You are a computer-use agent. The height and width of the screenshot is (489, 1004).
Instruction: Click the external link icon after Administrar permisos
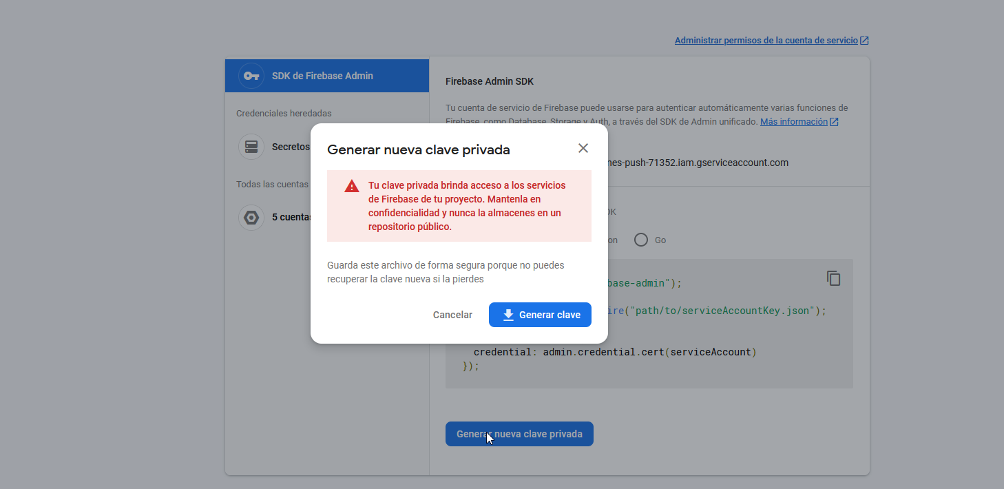[865, 40]
